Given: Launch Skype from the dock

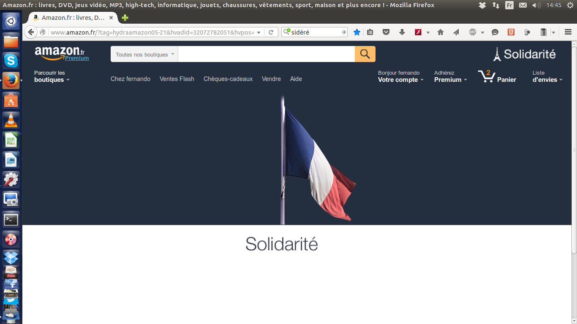Looking at the screenshot, I should coord(11,60).
